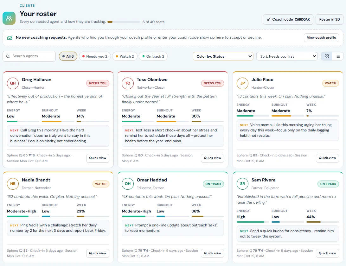346x266 pixels.
Task: Click WATCH badge on Julie Pace card
Action: pyautogui.click(x=330, y=83)
